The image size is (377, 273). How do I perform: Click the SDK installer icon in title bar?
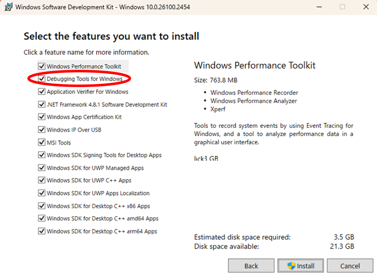pyautogui.click(x=8, y=7)
